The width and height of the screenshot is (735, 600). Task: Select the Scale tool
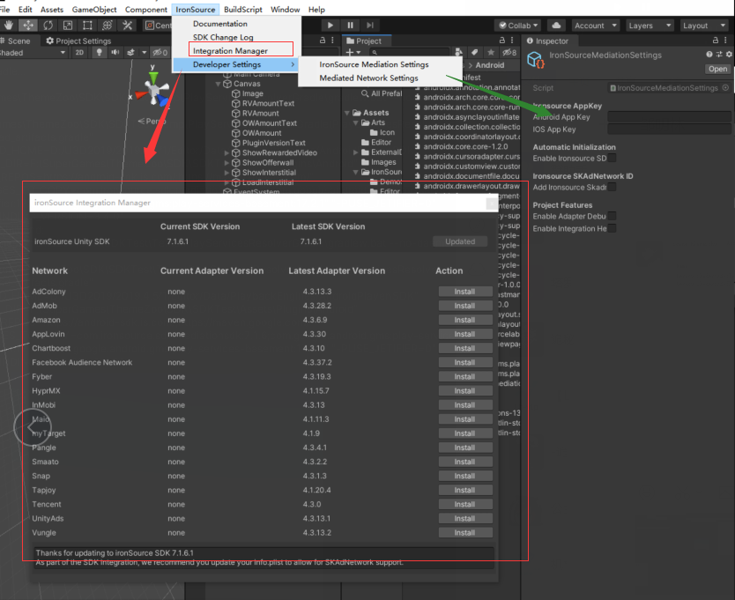[68, 26]
